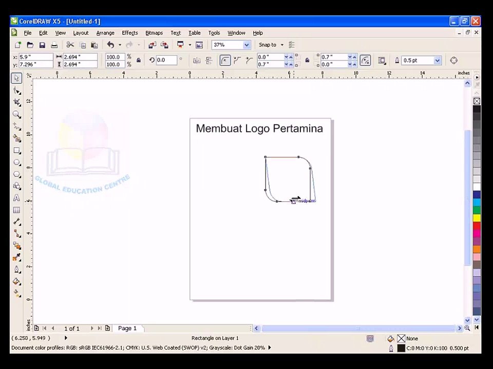
Task: Click the no-color X swatch
Action: (477, 101)
